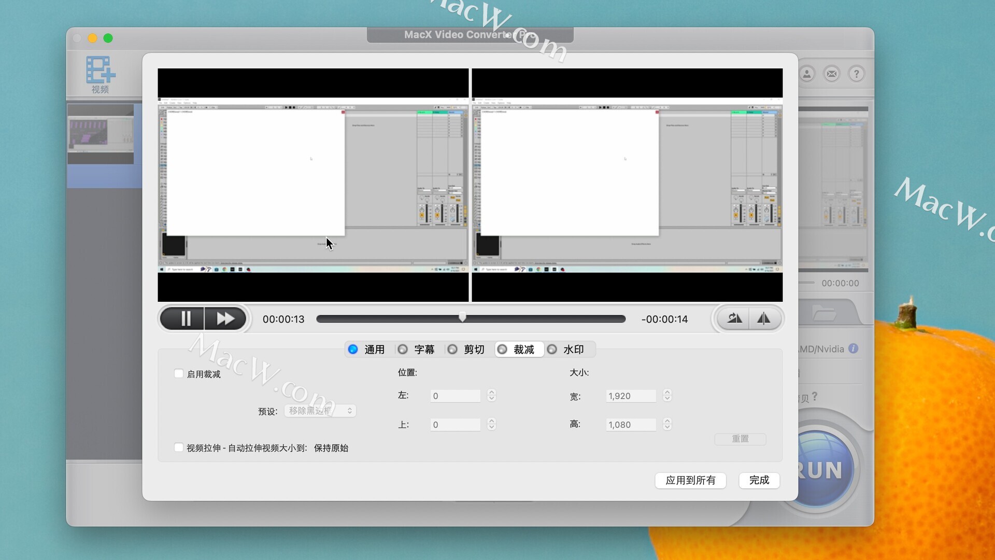Click the playback timeline track

point(471,319)
